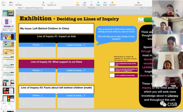
Task: Click the green checkmark beside the Remember note
Action: pos(111,60)
